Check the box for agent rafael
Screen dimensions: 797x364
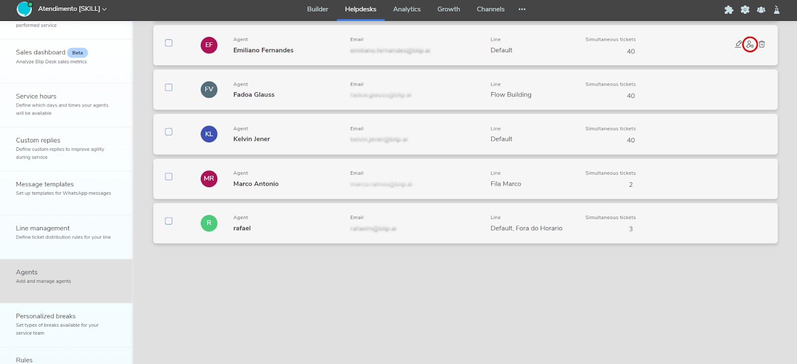click(169, 221)
